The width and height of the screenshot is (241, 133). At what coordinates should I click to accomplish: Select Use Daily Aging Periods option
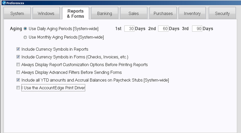[25, 29]
